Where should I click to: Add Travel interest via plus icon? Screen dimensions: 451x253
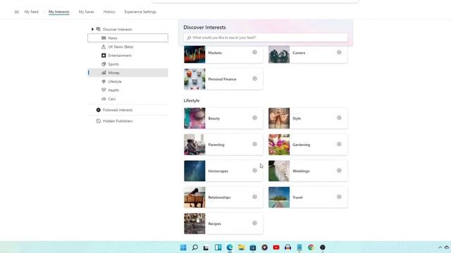(339, 197)
